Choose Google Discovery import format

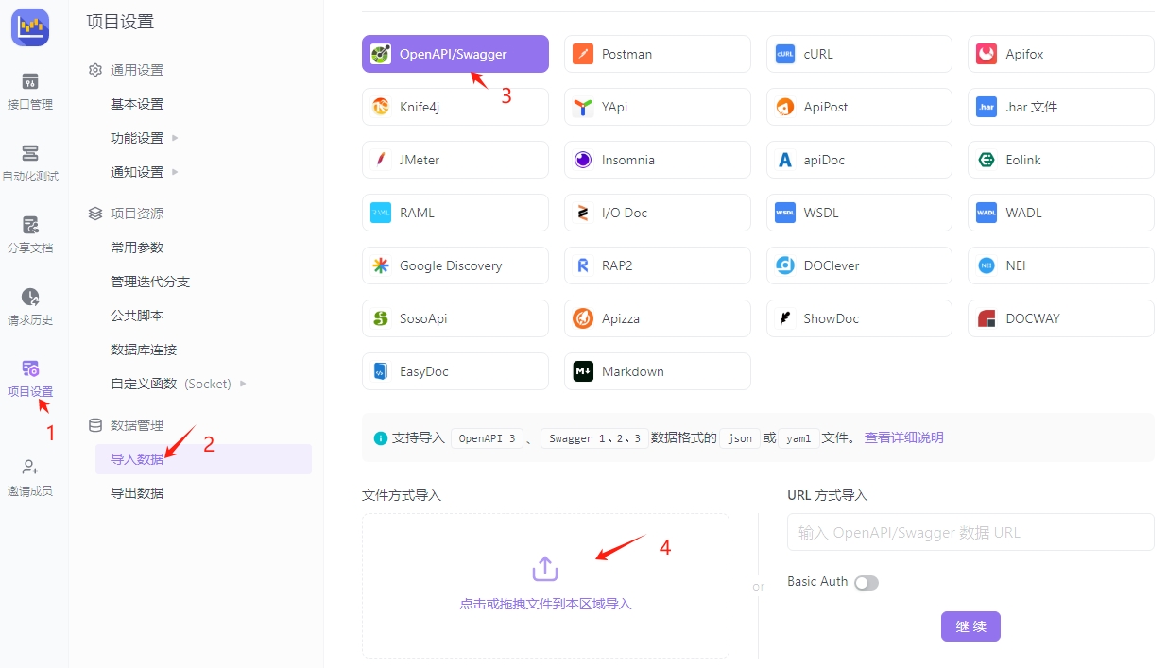click(x=455, y=265)
